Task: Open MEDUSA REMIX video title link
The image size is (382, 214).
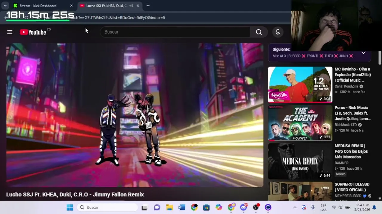Action: (x=351, y=151)
